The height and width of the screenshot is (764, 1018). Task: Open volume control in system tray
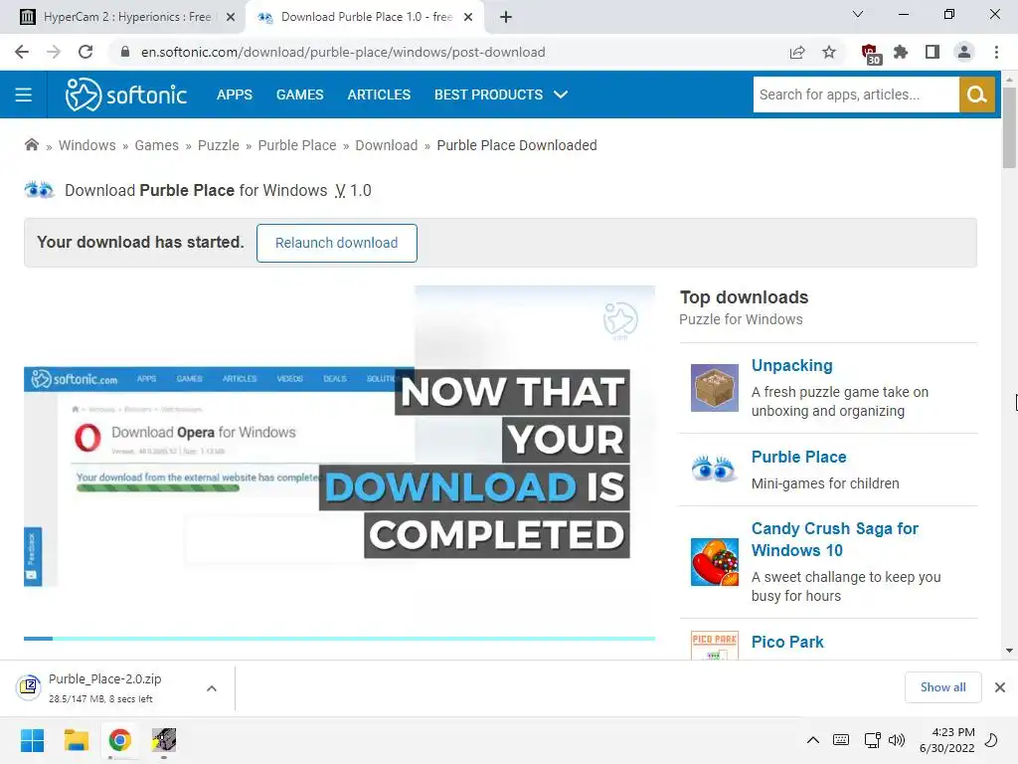[x=897, y=740]
